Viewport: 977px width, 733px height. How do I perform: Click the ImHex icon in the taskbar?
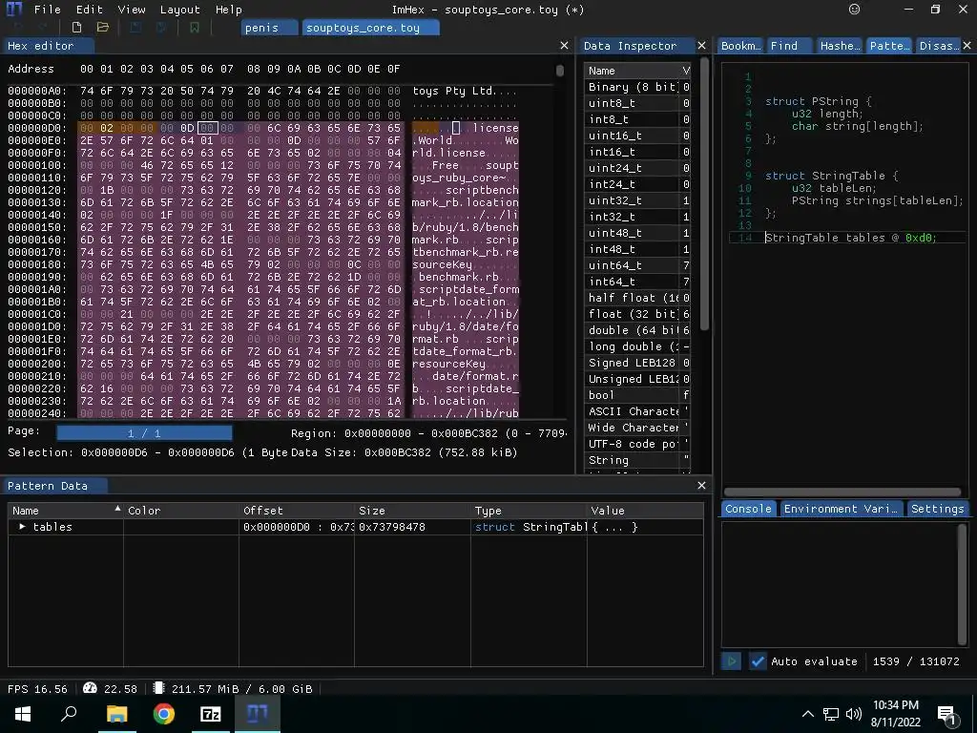click(x=258, y=714)
